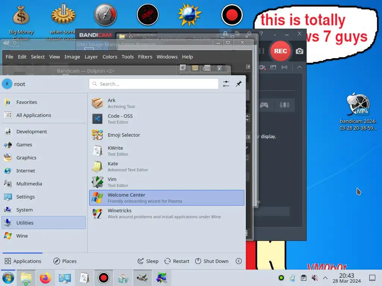Click the root user avatar

click(7, 84)
